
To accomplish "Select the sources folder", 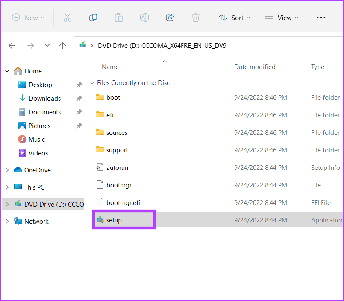I will tap(117, 133).
